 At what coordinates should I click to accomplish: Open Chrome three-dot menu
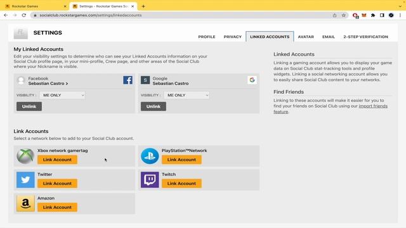pyautogui.click(x=400, y=15)
